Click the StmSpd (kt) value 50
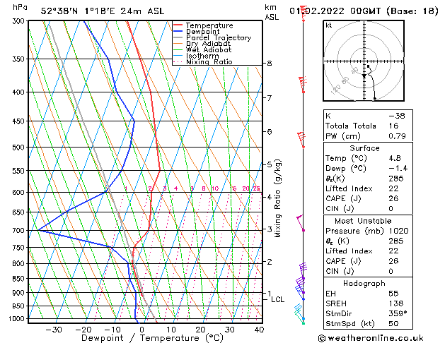Viewport: 445px width, 343px height. pos(393,323)
